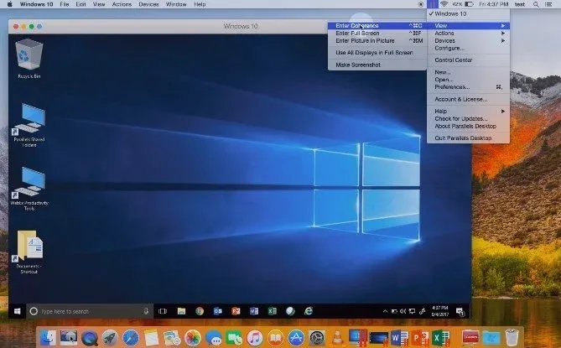
Task: Open Windows Action Center notification icon
Action: [460, 311]
